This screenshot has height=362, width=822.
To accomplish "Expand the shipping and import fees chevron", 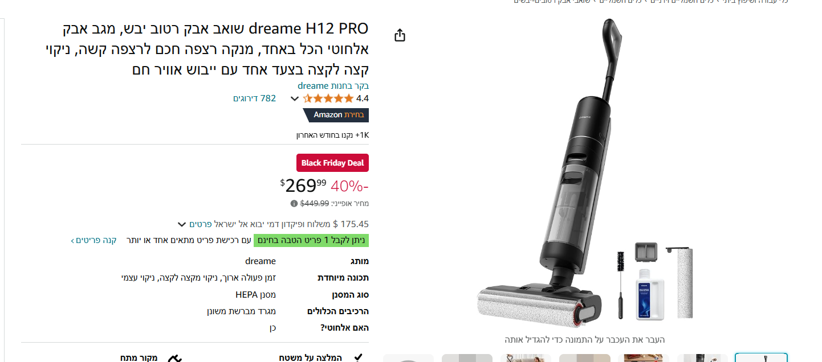I will click(182, 224).
